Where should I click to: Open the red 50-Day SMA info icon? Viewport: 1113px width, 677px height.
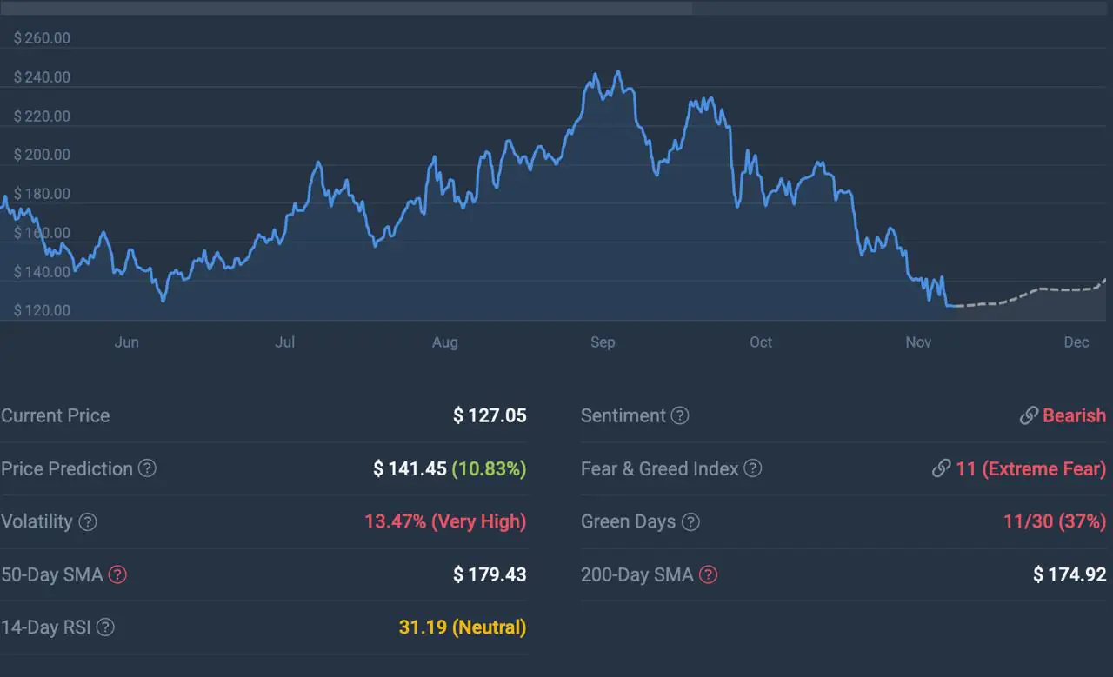point(117,574)
